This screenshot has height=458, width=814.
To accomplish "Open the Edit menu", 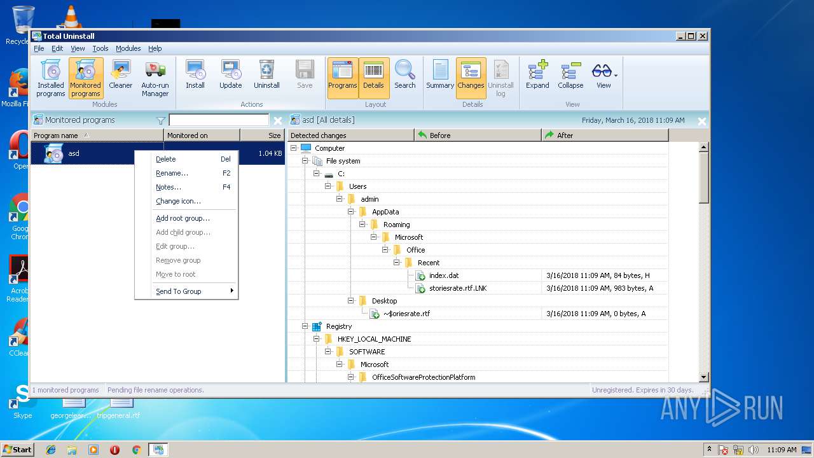I will coord(57,48).
